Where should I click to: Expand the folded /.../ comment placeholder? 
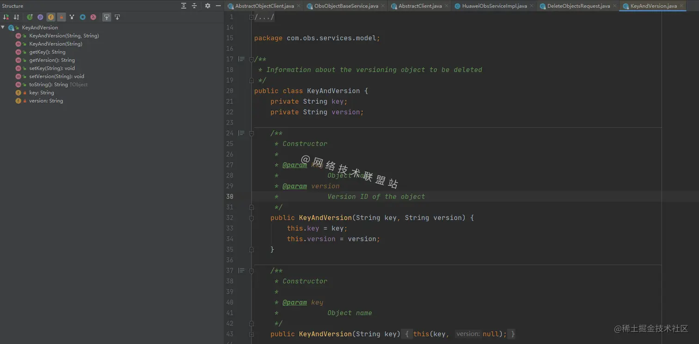pos(264,17)
